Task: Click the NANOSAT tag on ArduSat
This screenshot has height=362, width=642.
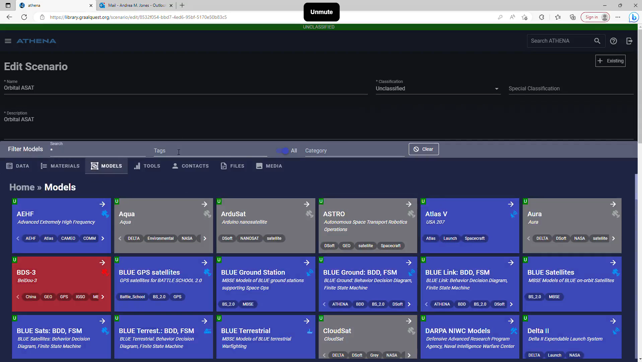Action: (x=250, y=238)
